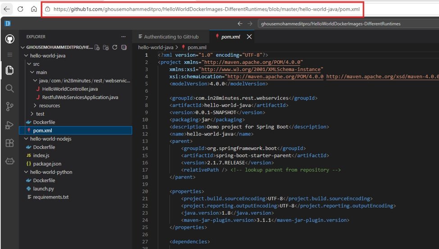Image resolution: width=439 pixels, height=249 pixels.
Task: Go back with editor navigation arrow
Action: pyautogui.click(x=240, y=24)
